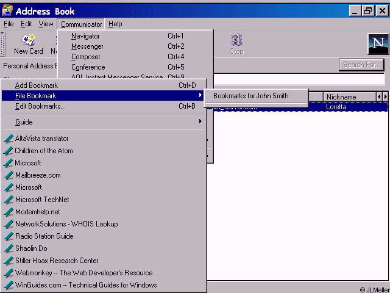The image size is (390, 293).
Task: Choose Composer from the Communicator menu
Action: (x=135, y=57)
